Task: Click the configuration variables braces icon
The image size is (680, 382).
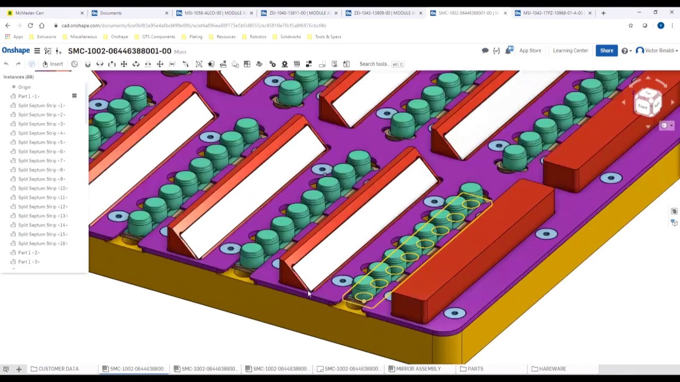Action: tap(496, 51)
